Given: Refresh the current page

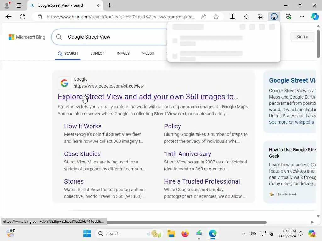Looking at the screenshot, I should coord(23,17).
